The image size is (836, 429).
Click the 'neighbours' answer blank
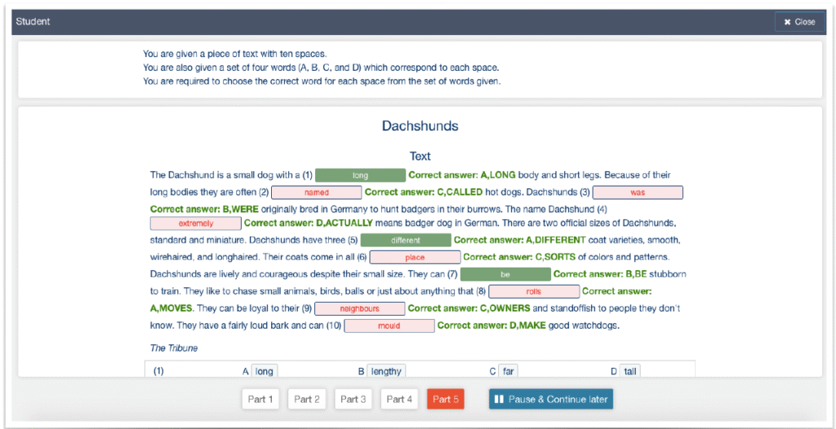coord(359,309)
